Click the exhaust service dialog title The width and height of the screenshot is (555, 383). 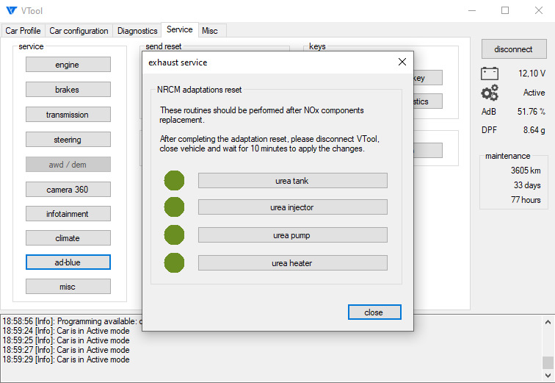[178, 62]
